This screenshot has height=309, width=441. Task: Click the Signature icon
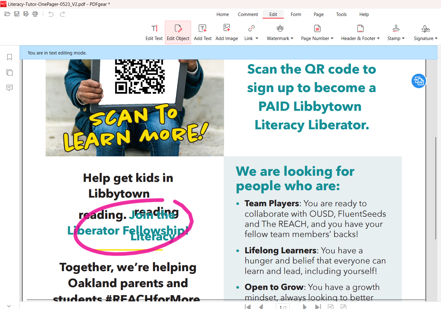(x=426, y=28)
